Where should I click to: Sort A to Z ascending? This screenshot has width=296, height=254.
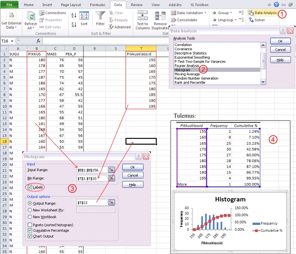point(74,15)
